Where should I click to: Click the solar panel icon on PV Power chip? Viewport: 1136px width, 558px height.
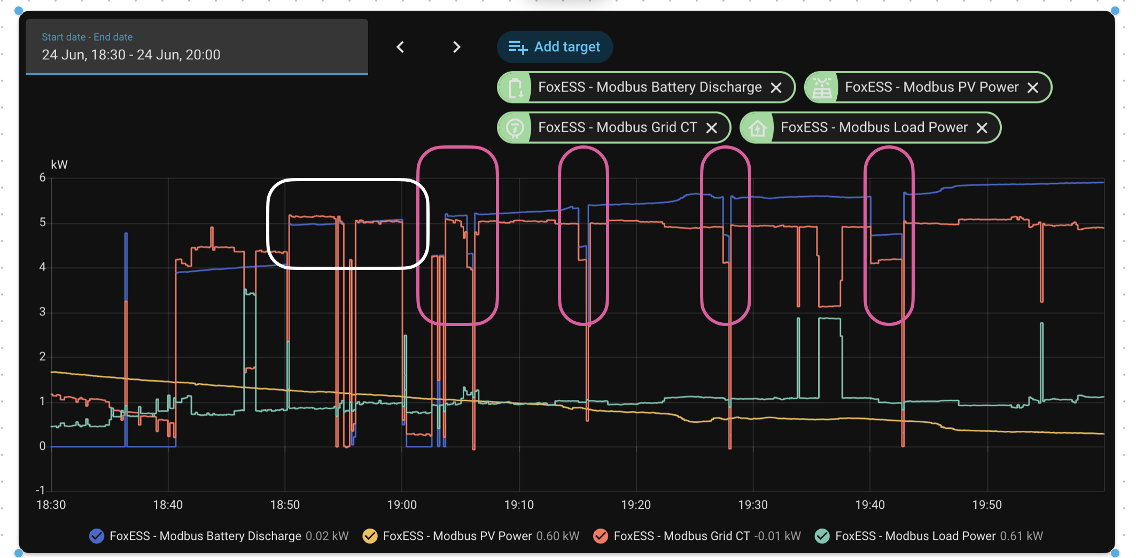click(822, 88)
